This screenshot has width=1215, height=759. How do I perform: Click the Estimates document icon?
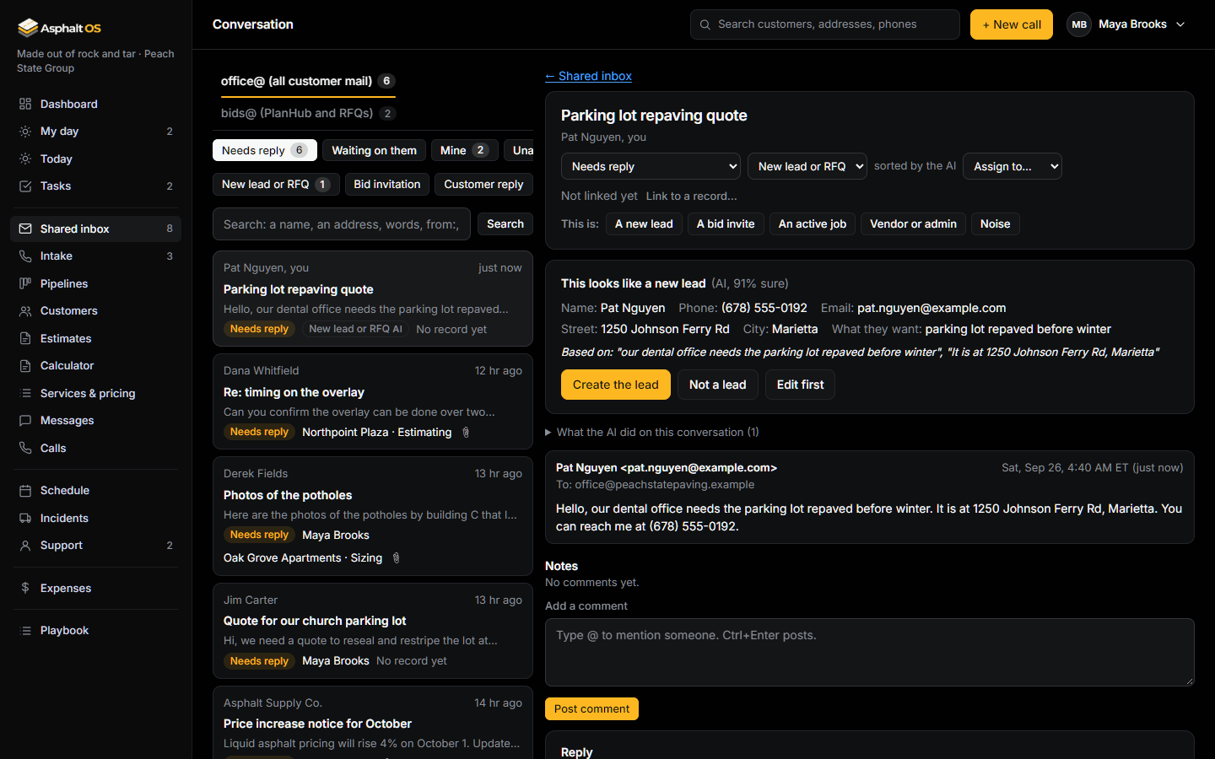25,338
